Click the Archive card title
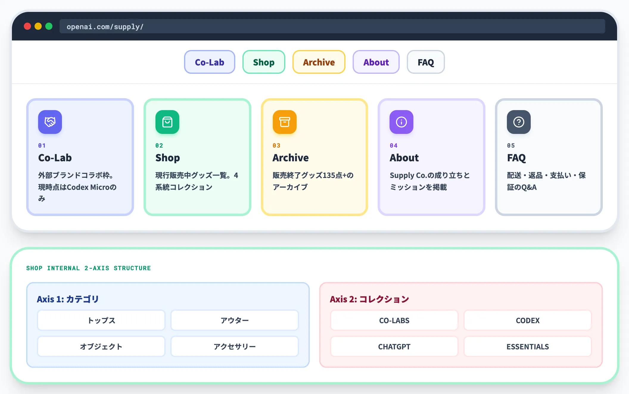Image resolution: width=629 pixels, height=394 pixels. [291, 158]
